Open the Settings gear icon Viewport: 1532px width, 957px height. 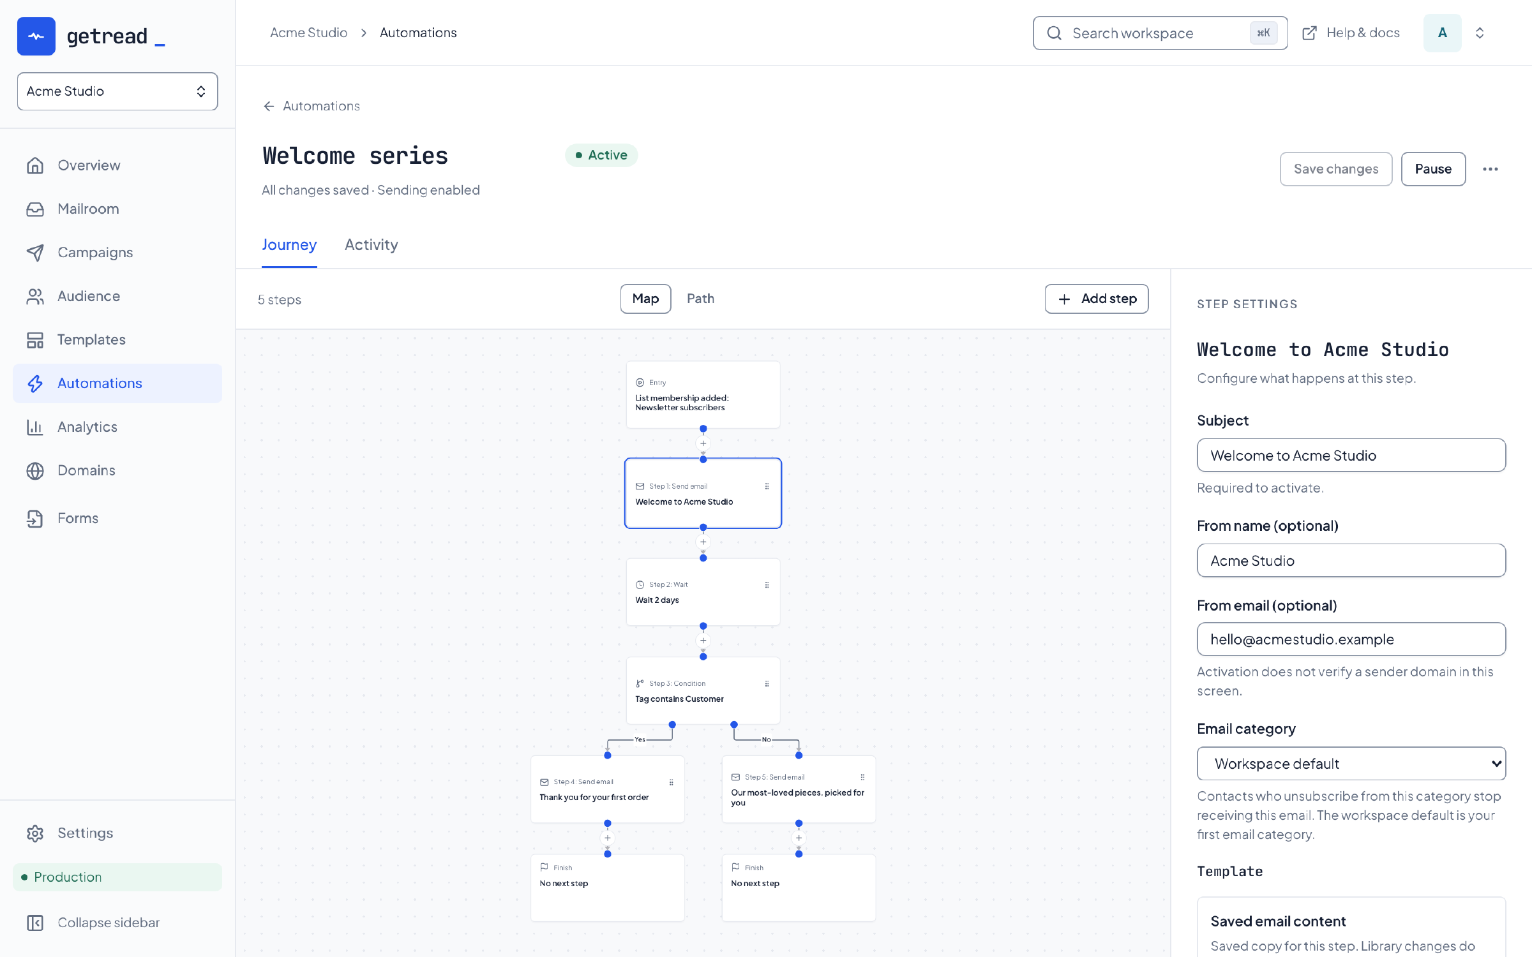pyautogui.click(x=35, y=833)
